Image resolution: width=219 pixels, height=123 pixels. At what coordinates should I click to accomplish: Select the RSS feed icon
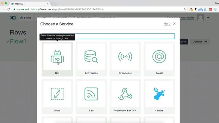[91, 94]
